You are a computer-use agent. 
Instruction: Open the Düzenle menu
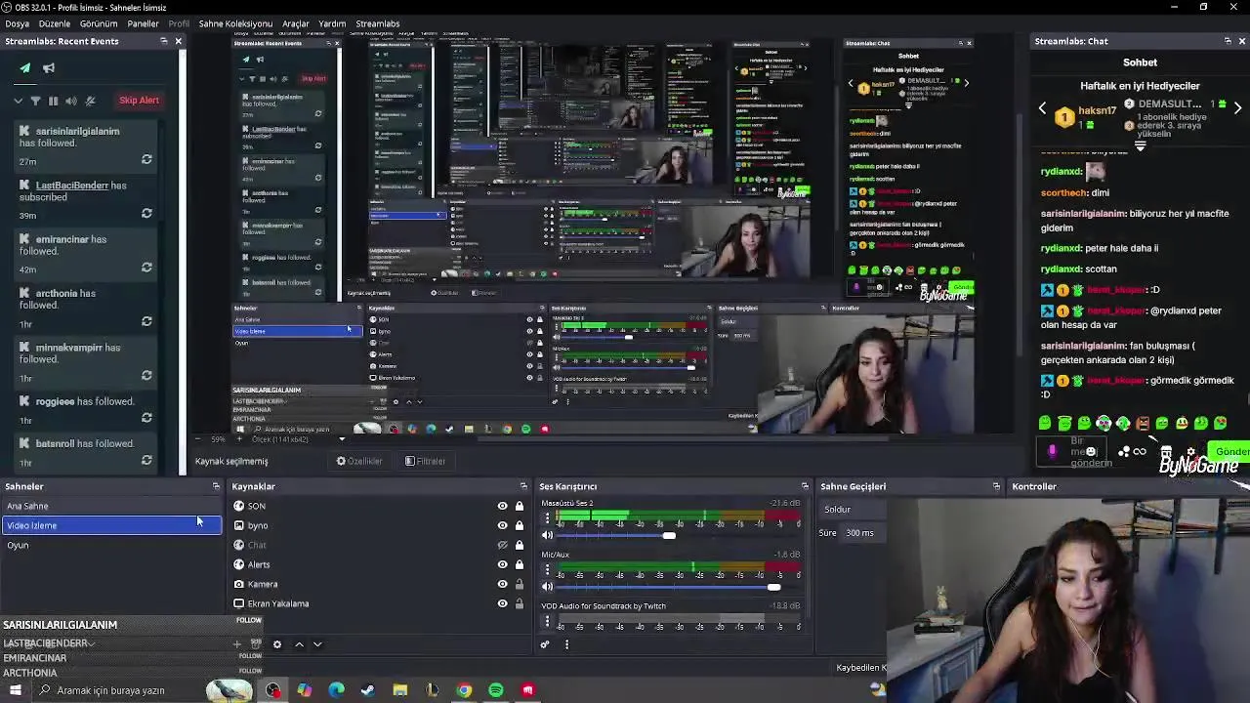pos(55,23)
